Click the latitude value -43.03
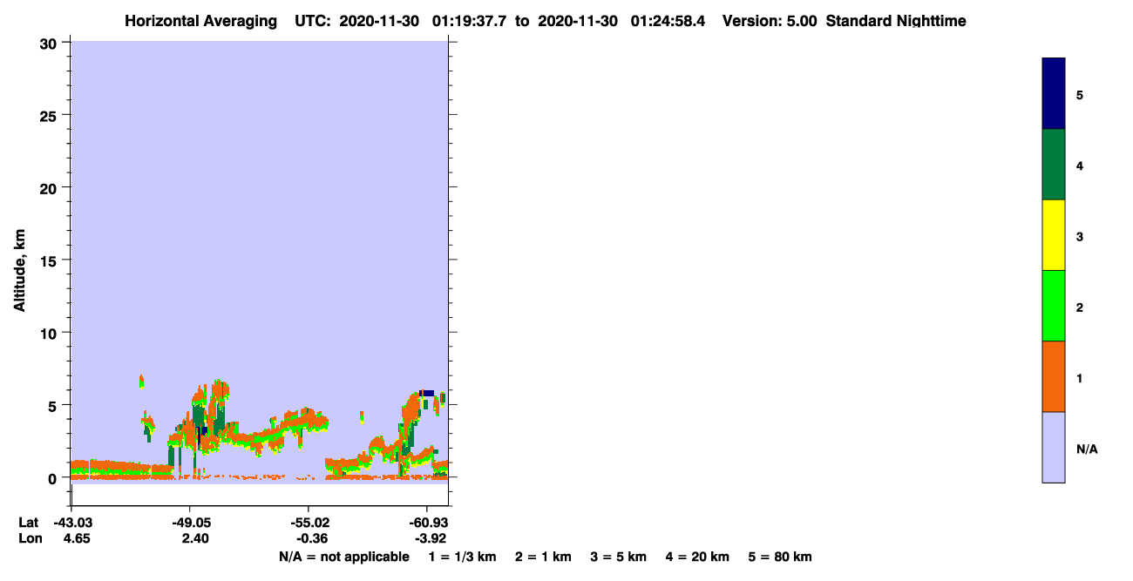This screenshot has height=581, width=1133. click(72, 523)
